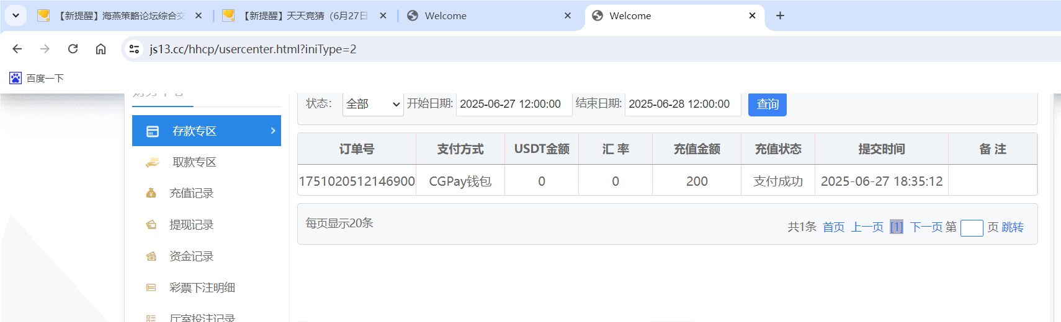Open 充值记录 in the sidebar
The height and width of the screenshot is (322, 1061).
point(191,193)
